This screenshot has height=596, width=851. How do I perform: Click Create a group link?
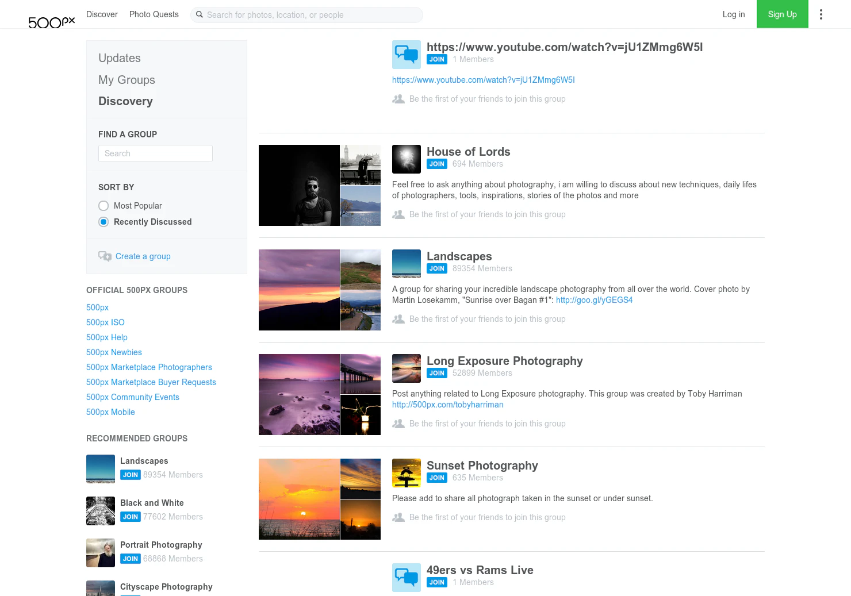143,256
